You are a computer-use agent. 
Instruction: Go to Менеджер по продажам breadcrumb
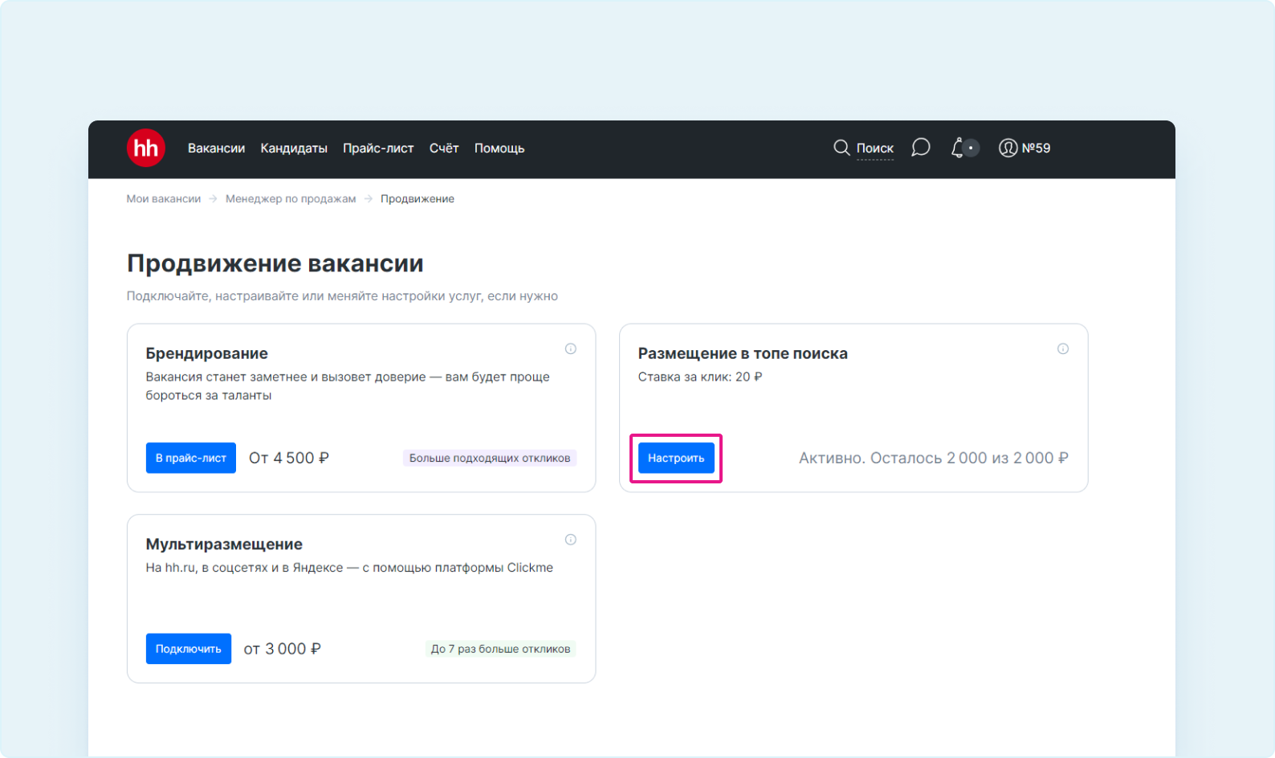(291, 199)
